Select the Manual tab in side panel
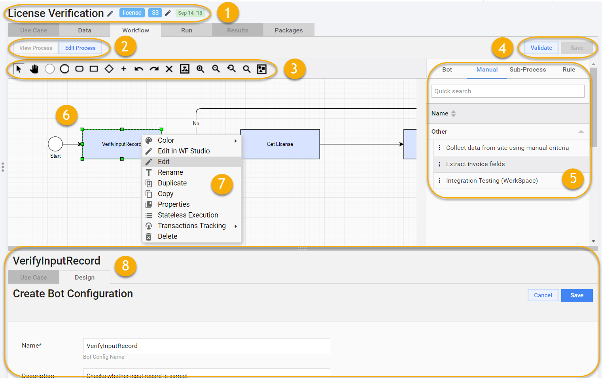The image size is (602, 378). 487,70
